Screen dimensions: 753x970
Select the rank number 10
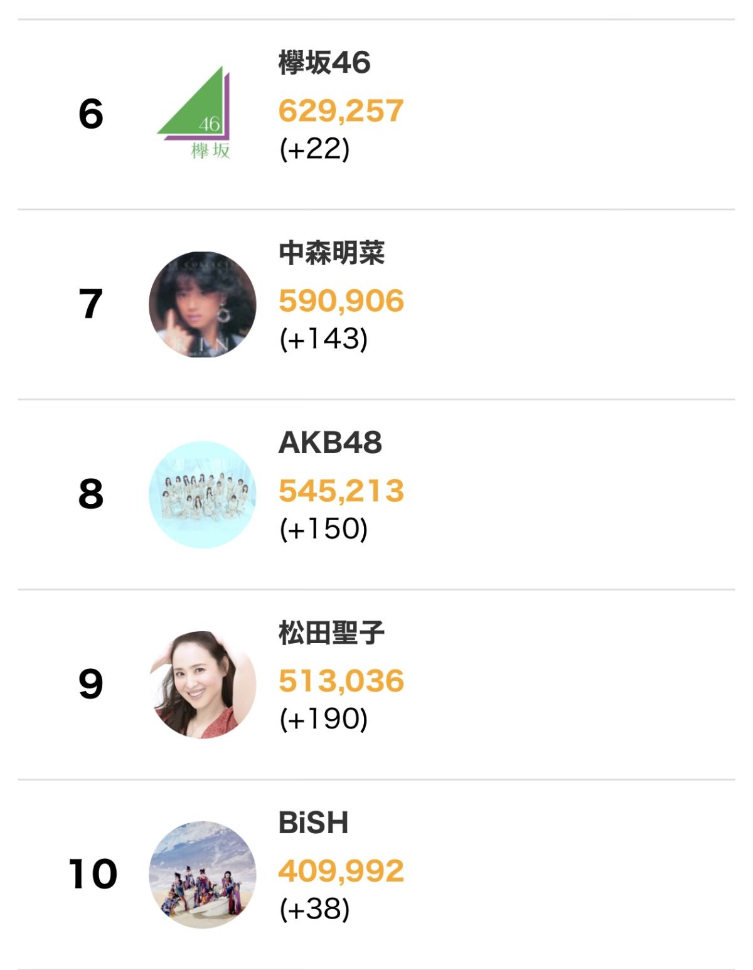pos(93,874)
